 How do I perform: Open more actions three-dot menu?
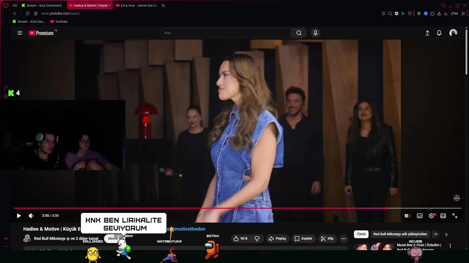[344, 239]
